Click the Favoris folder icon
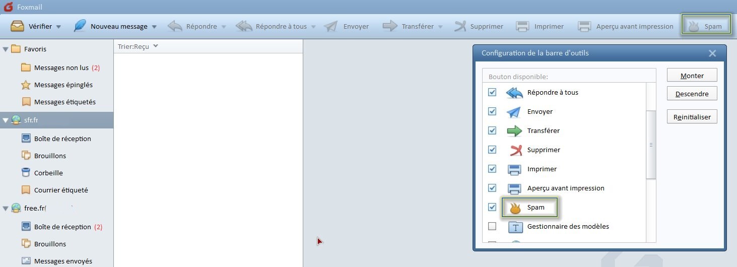The width and height of the screenshot is (737, 267). point(16,49)
